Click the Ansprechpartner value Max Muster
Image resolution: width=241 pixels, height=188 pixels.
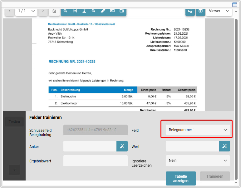pos(181,46)
